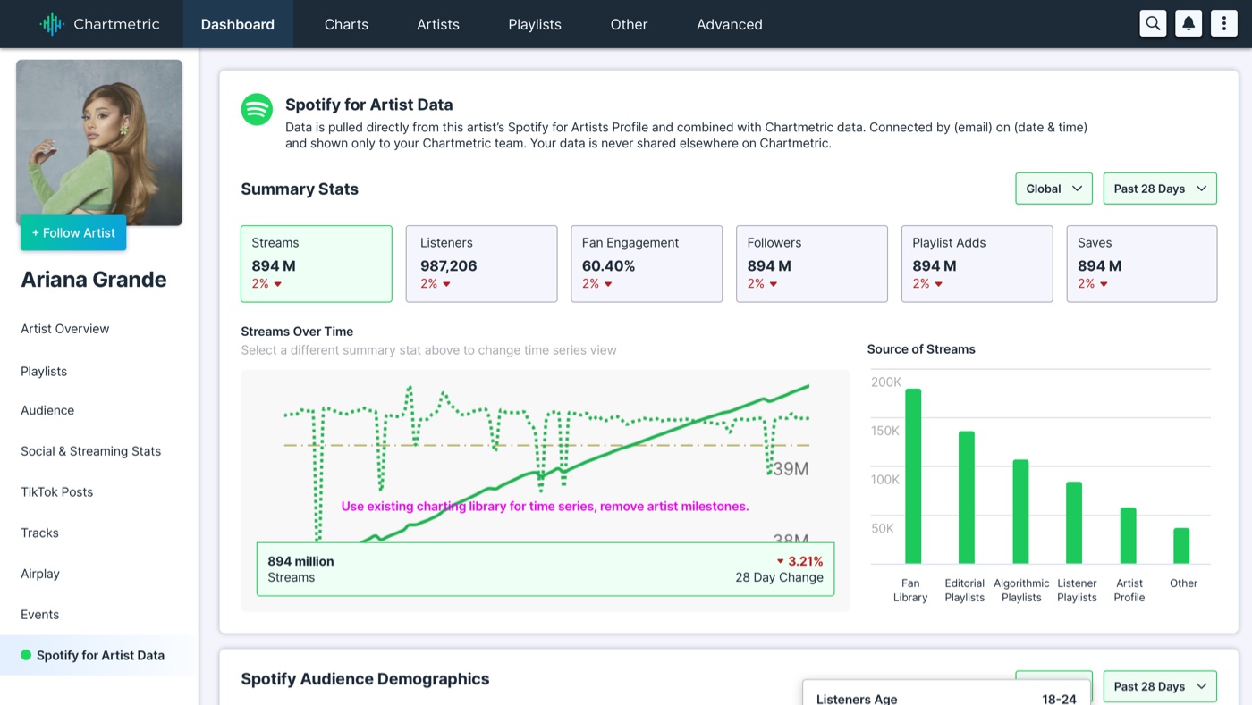The image size is (1252, 705).
Task: Open the Artists menu
Action: [x=438, y=24]
